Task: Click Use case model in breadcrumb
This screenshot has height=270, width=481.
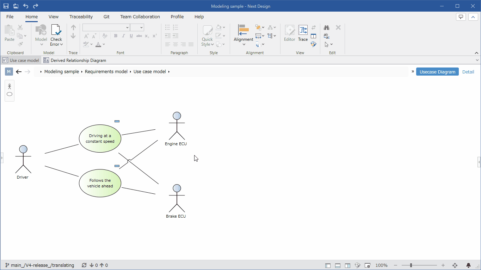Action: [149, 72]
